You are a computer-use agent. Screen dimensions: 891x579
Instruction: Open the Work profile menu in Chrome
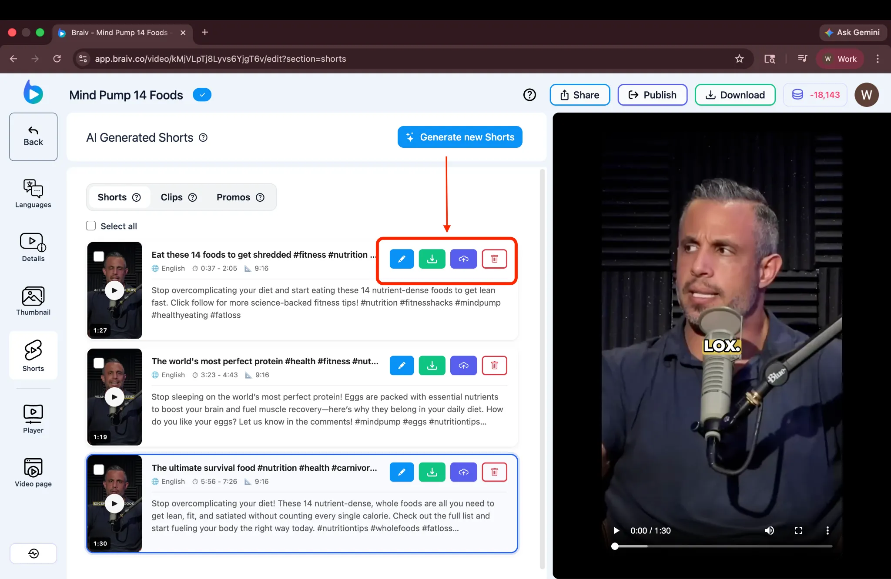click(840, 59)
